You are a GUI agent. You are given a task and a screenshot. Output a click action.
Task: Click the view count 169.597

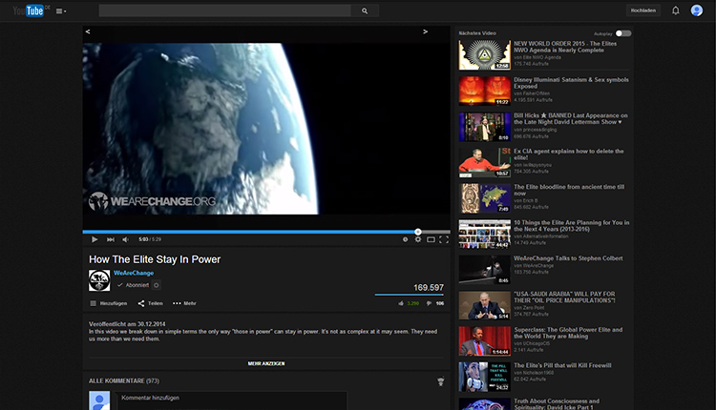[429, 287]
